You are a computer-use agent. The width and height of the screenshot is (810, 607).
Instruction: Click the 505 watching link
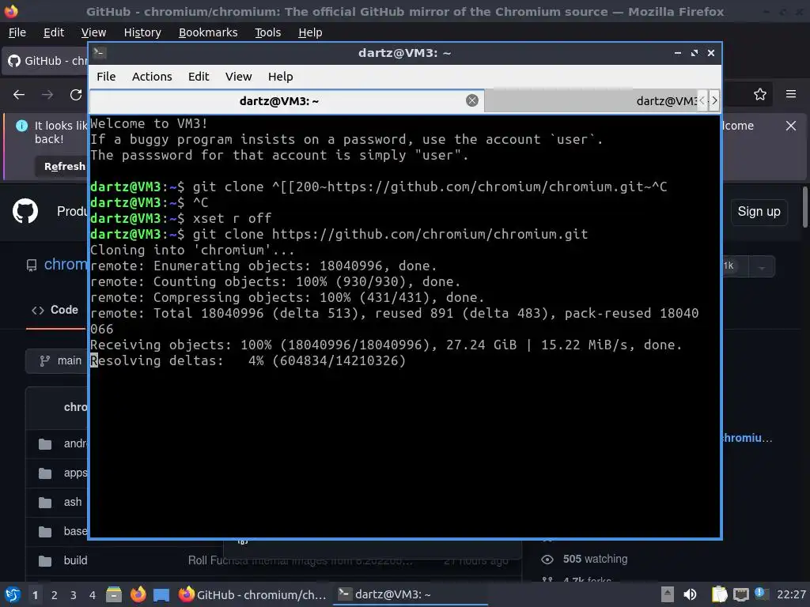pos(595,559)
